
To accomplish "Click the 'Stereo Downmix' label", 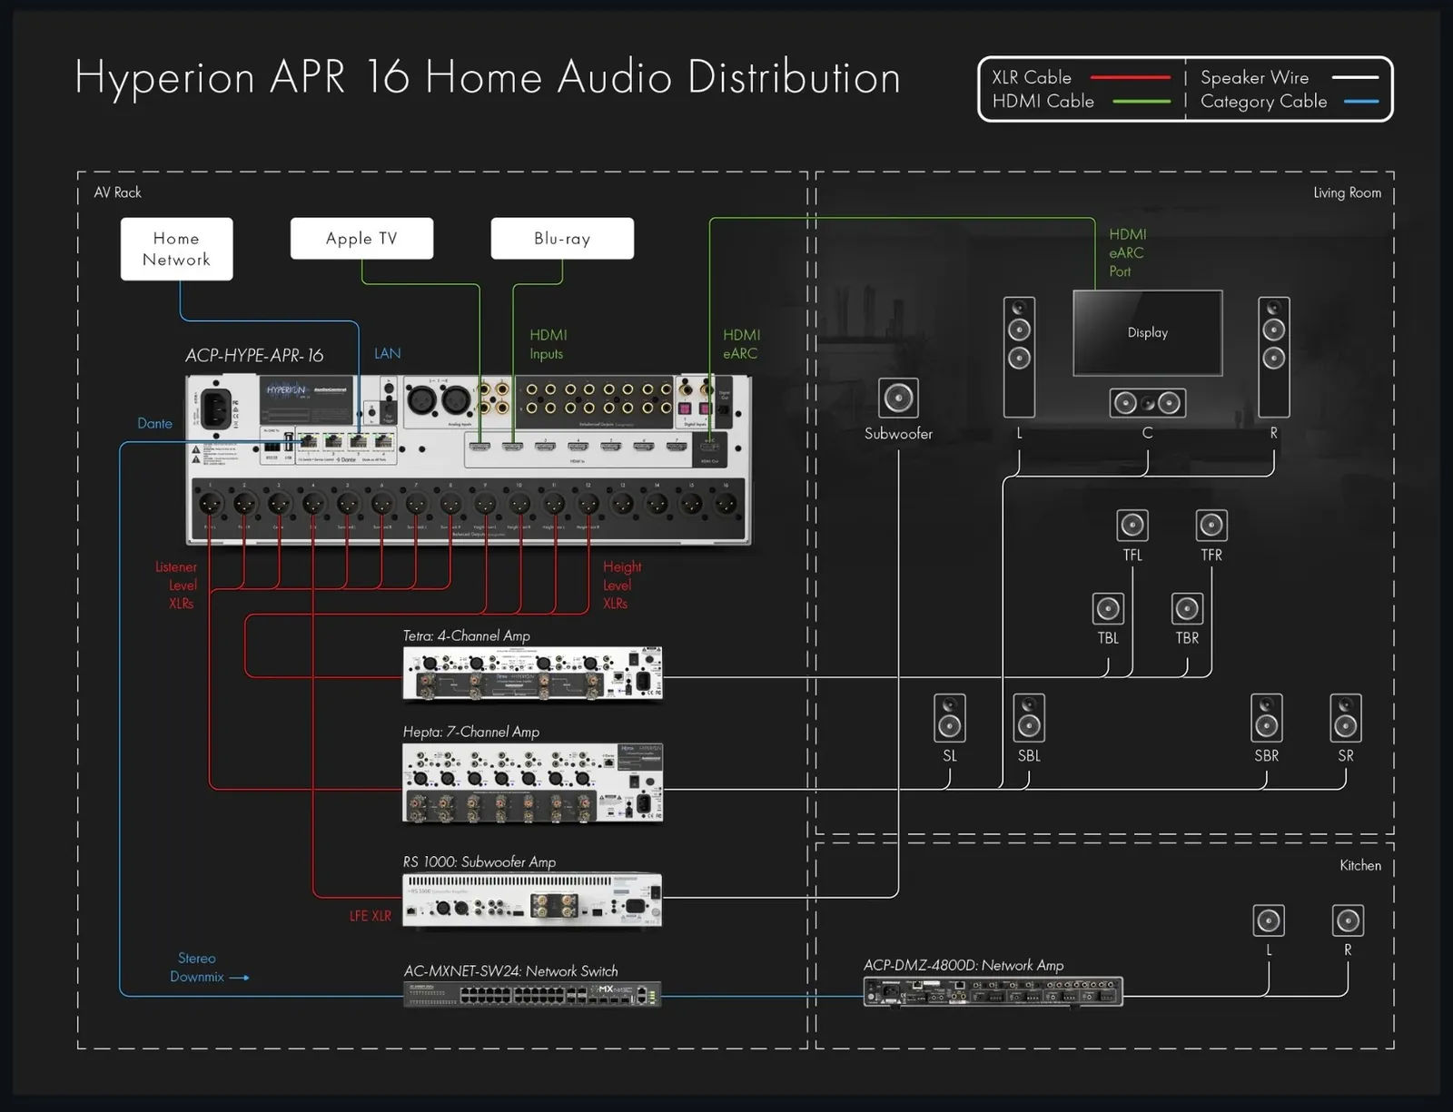I will click(197, 967).
